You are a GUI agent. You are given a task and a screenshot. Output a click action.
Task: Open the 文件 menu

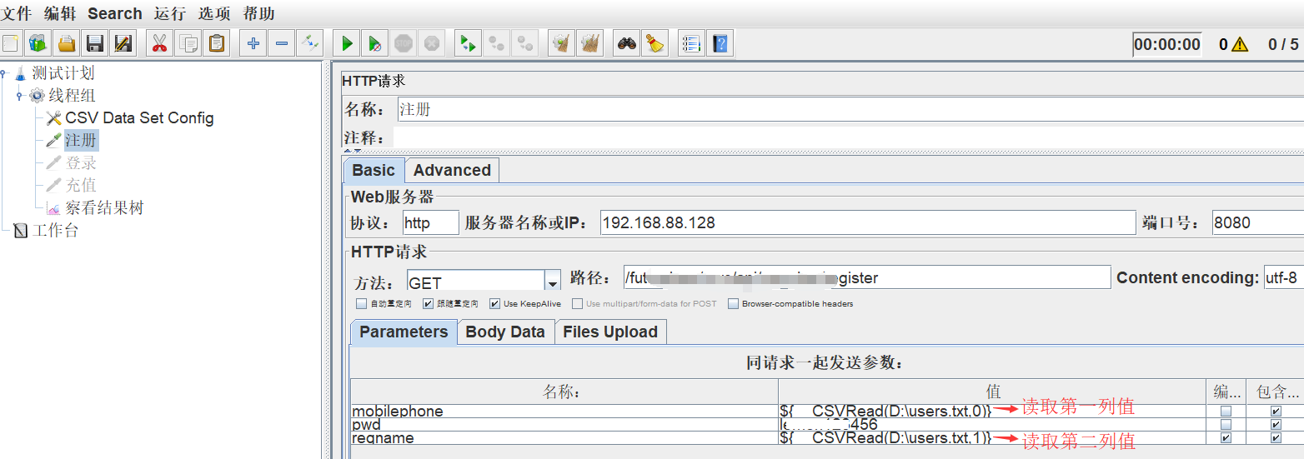(16, 13)
